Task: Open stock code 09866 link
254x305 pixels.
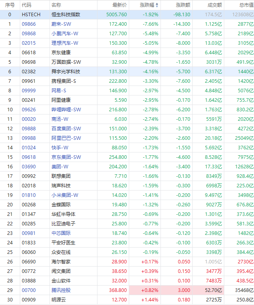Action: (x=29, y=24)
